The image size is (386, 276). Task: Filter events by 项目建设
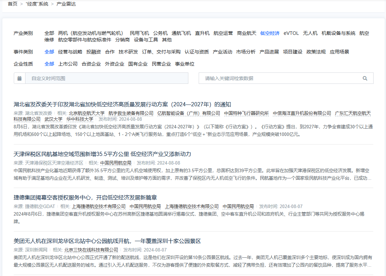293,52
